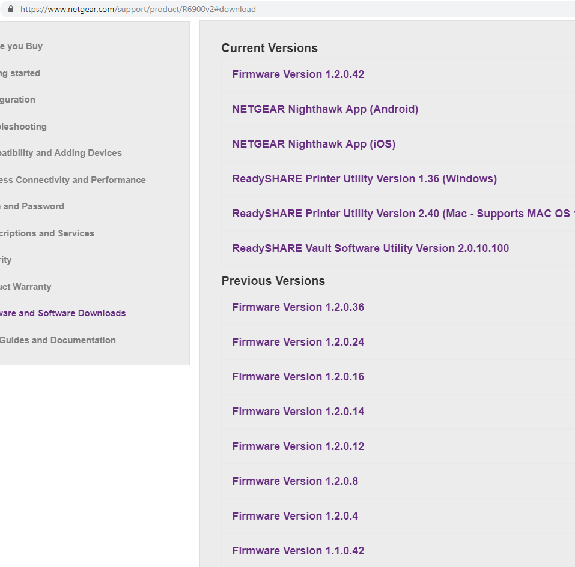Open ReadySHARE Vault Software Utility Version 2.0.10.100

pos(370,248)
